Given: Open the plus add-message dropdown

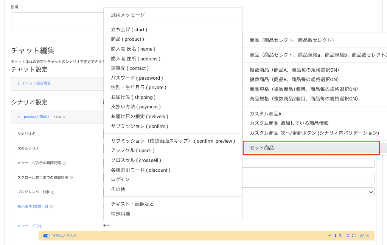Looking at the screenshot, I should point(106,225).
